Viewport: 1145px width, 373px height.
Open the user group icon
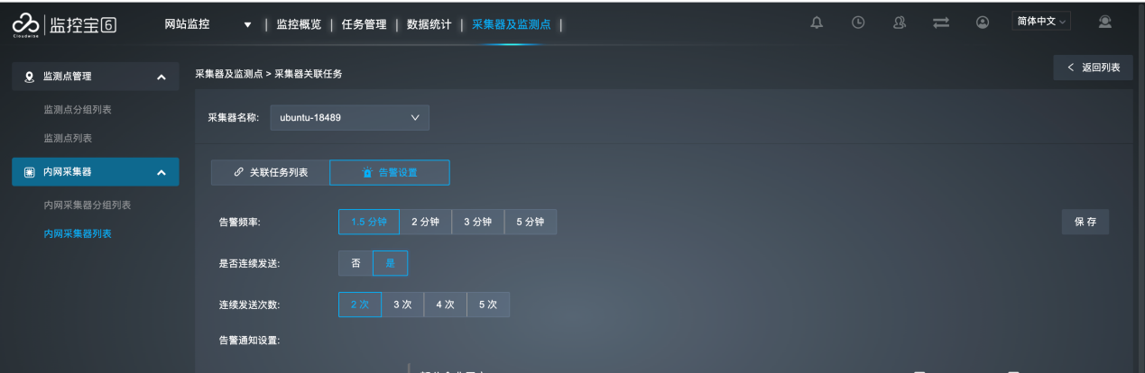click(900, 23)
